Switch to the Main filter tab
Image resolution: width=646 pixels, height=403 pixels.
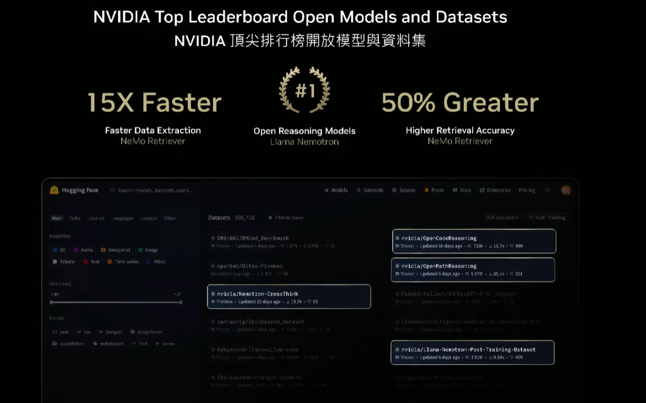click(57, 218)
